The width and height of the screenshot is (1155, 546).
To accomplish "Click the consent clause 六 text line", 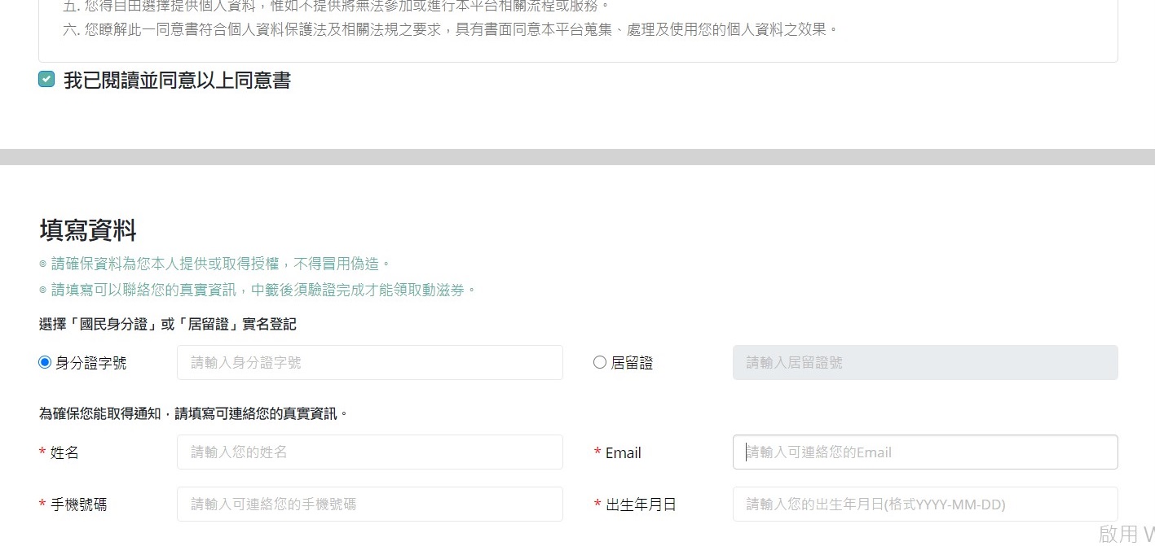I will [450, 29].
